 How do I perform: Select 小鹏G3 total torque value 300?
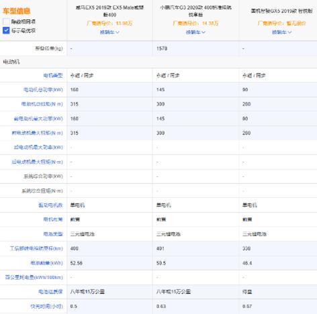click(161, 104)
